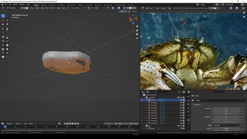Open the Marker menu in timeline
Screen dimensions: 247x139
pyautogui.click(x=31, y=124)
